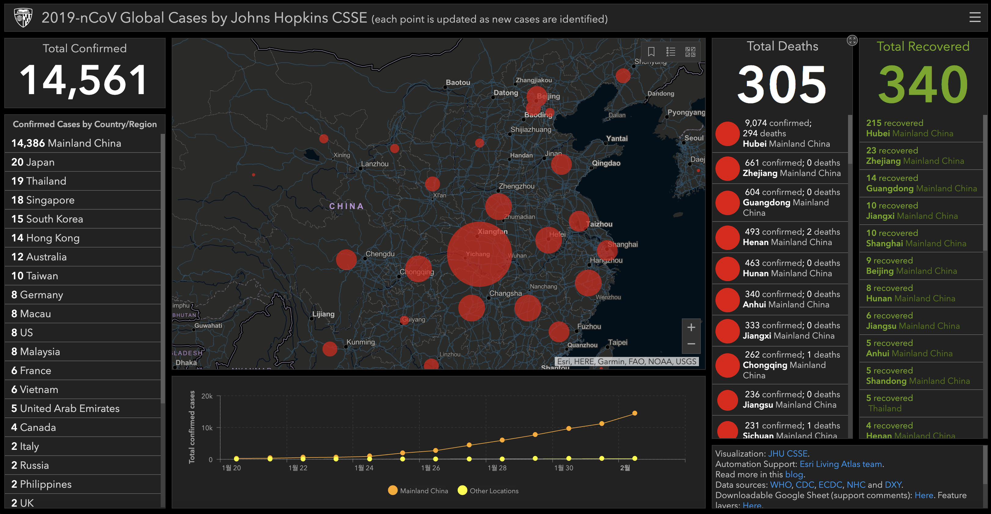Click the Johns Hopkins shield logo
This screenshot has width=991, height=514.
23,18
